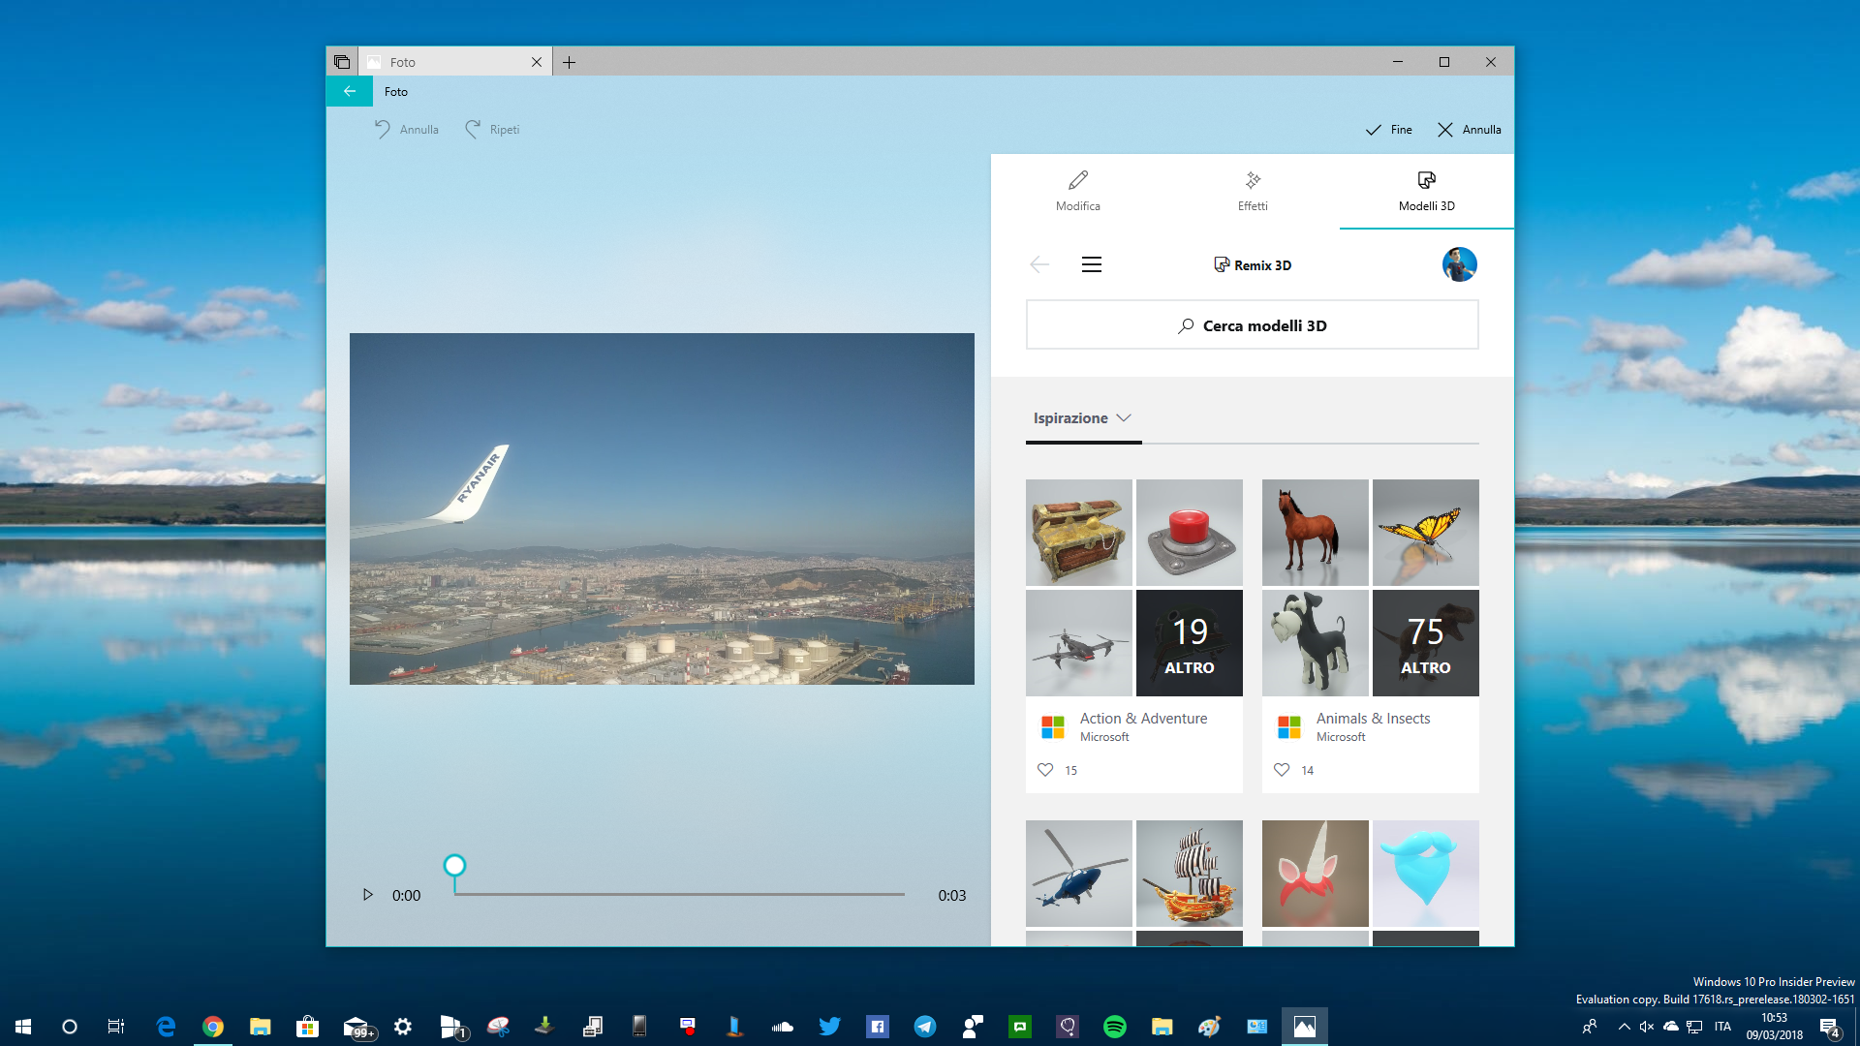Go back in the Remix 3D panel

[x=1039, y=264]
